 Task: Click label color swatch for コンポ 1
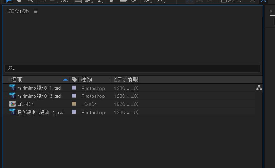(74, 104)
